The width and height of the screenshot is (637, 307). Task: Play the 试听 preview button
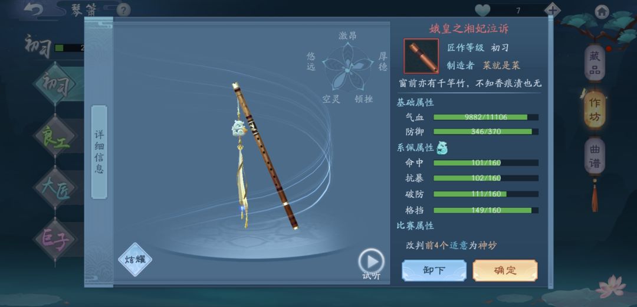coord(371,261)
